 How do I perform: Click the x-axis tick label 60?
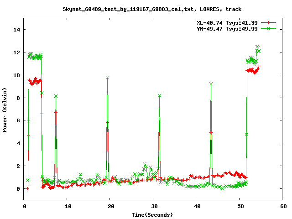pyautogui.click(x=283, y=206)
